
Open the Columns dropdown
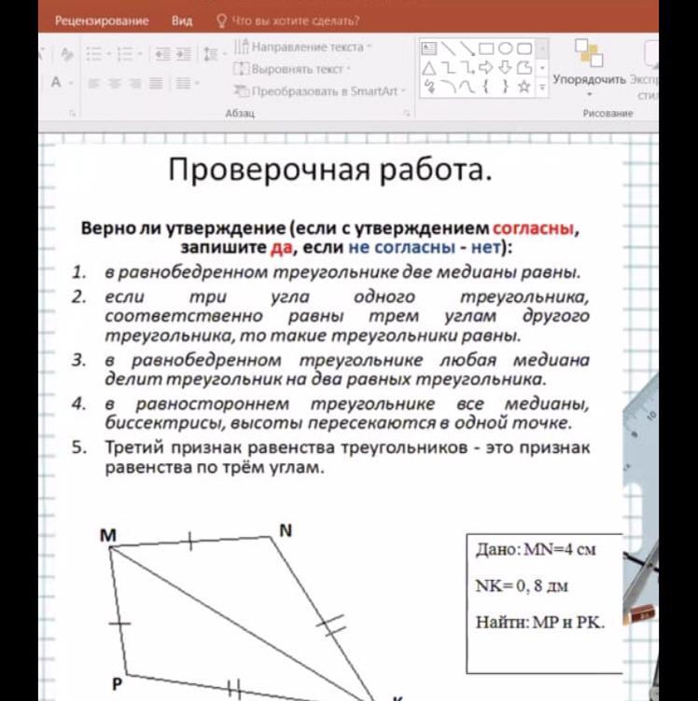(187, 83)
